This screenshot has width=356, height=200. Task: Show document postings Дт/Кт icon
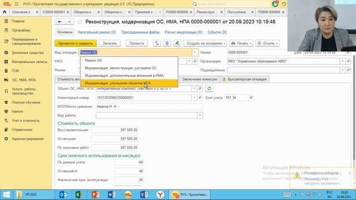(x=157, y=43)
